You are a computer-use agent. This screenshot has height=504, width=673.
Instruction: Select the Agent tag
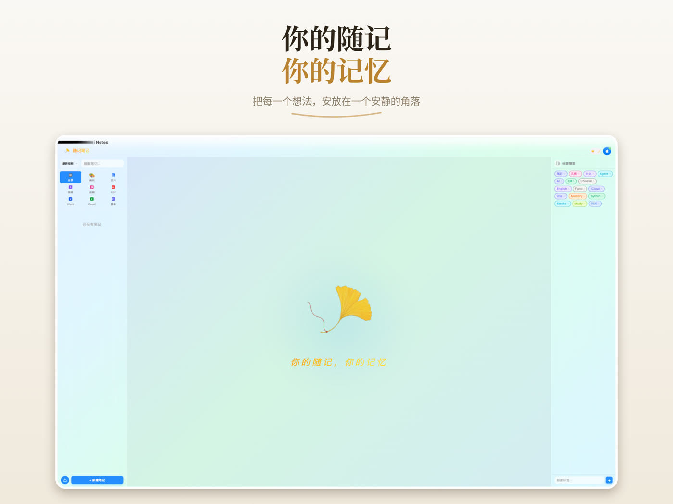click(605, 174)
